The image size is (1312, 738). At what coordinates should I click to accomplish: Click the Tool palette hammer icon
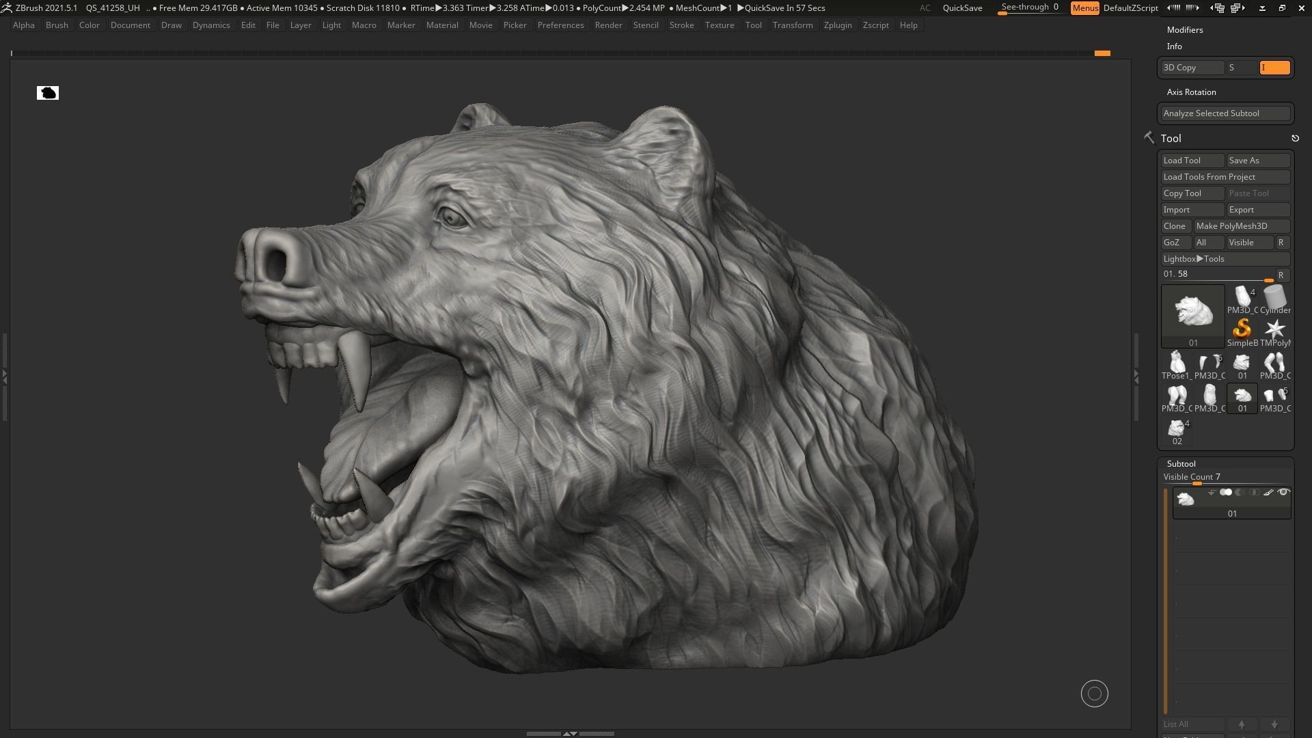(1149, 137)
